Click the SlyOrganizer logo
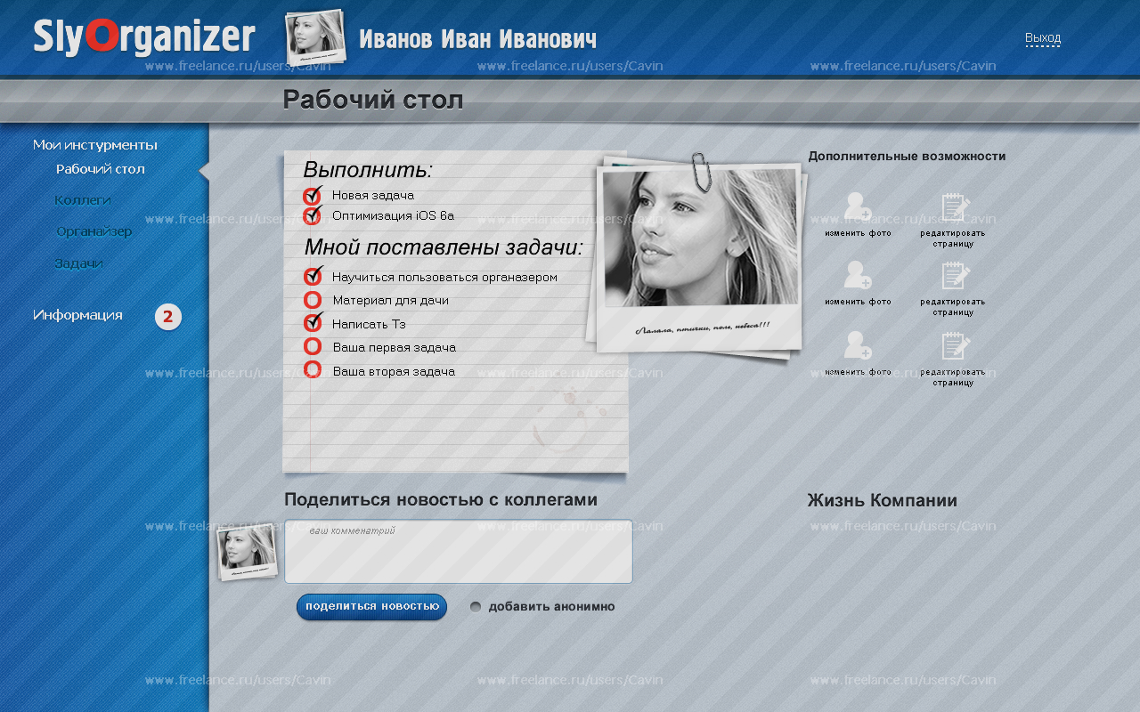The image size is (1140, 712). click(144, 37)
